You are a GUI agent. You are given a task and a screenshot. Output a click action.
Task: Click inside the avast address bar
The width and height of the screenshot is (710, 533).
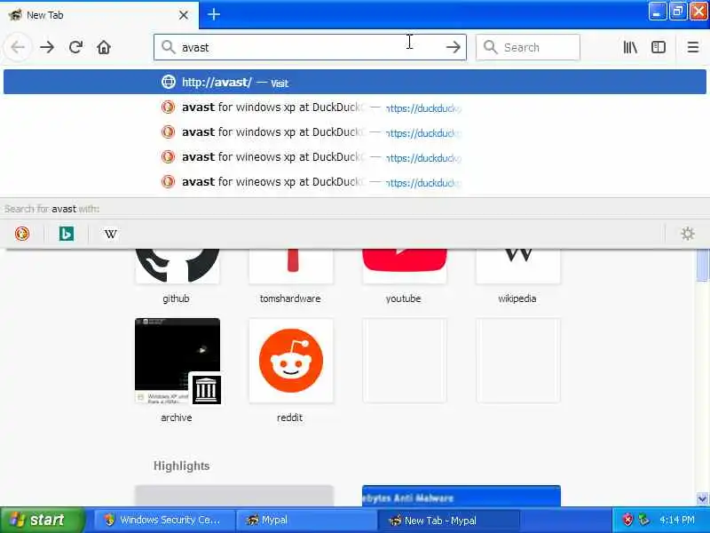(310, 47)
